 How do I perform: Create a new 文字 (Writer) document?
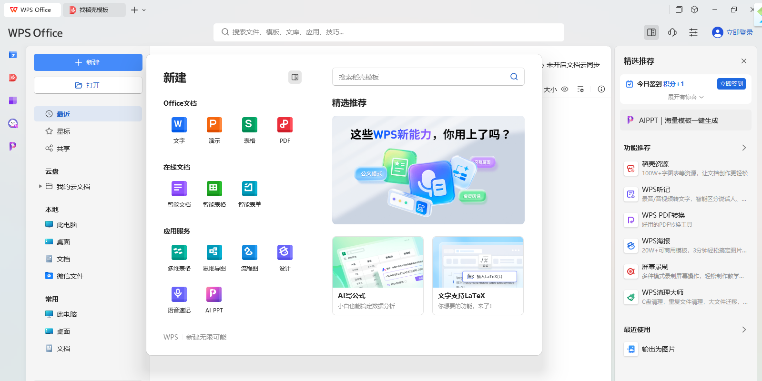pyautogui.click(x=179, y=130)
